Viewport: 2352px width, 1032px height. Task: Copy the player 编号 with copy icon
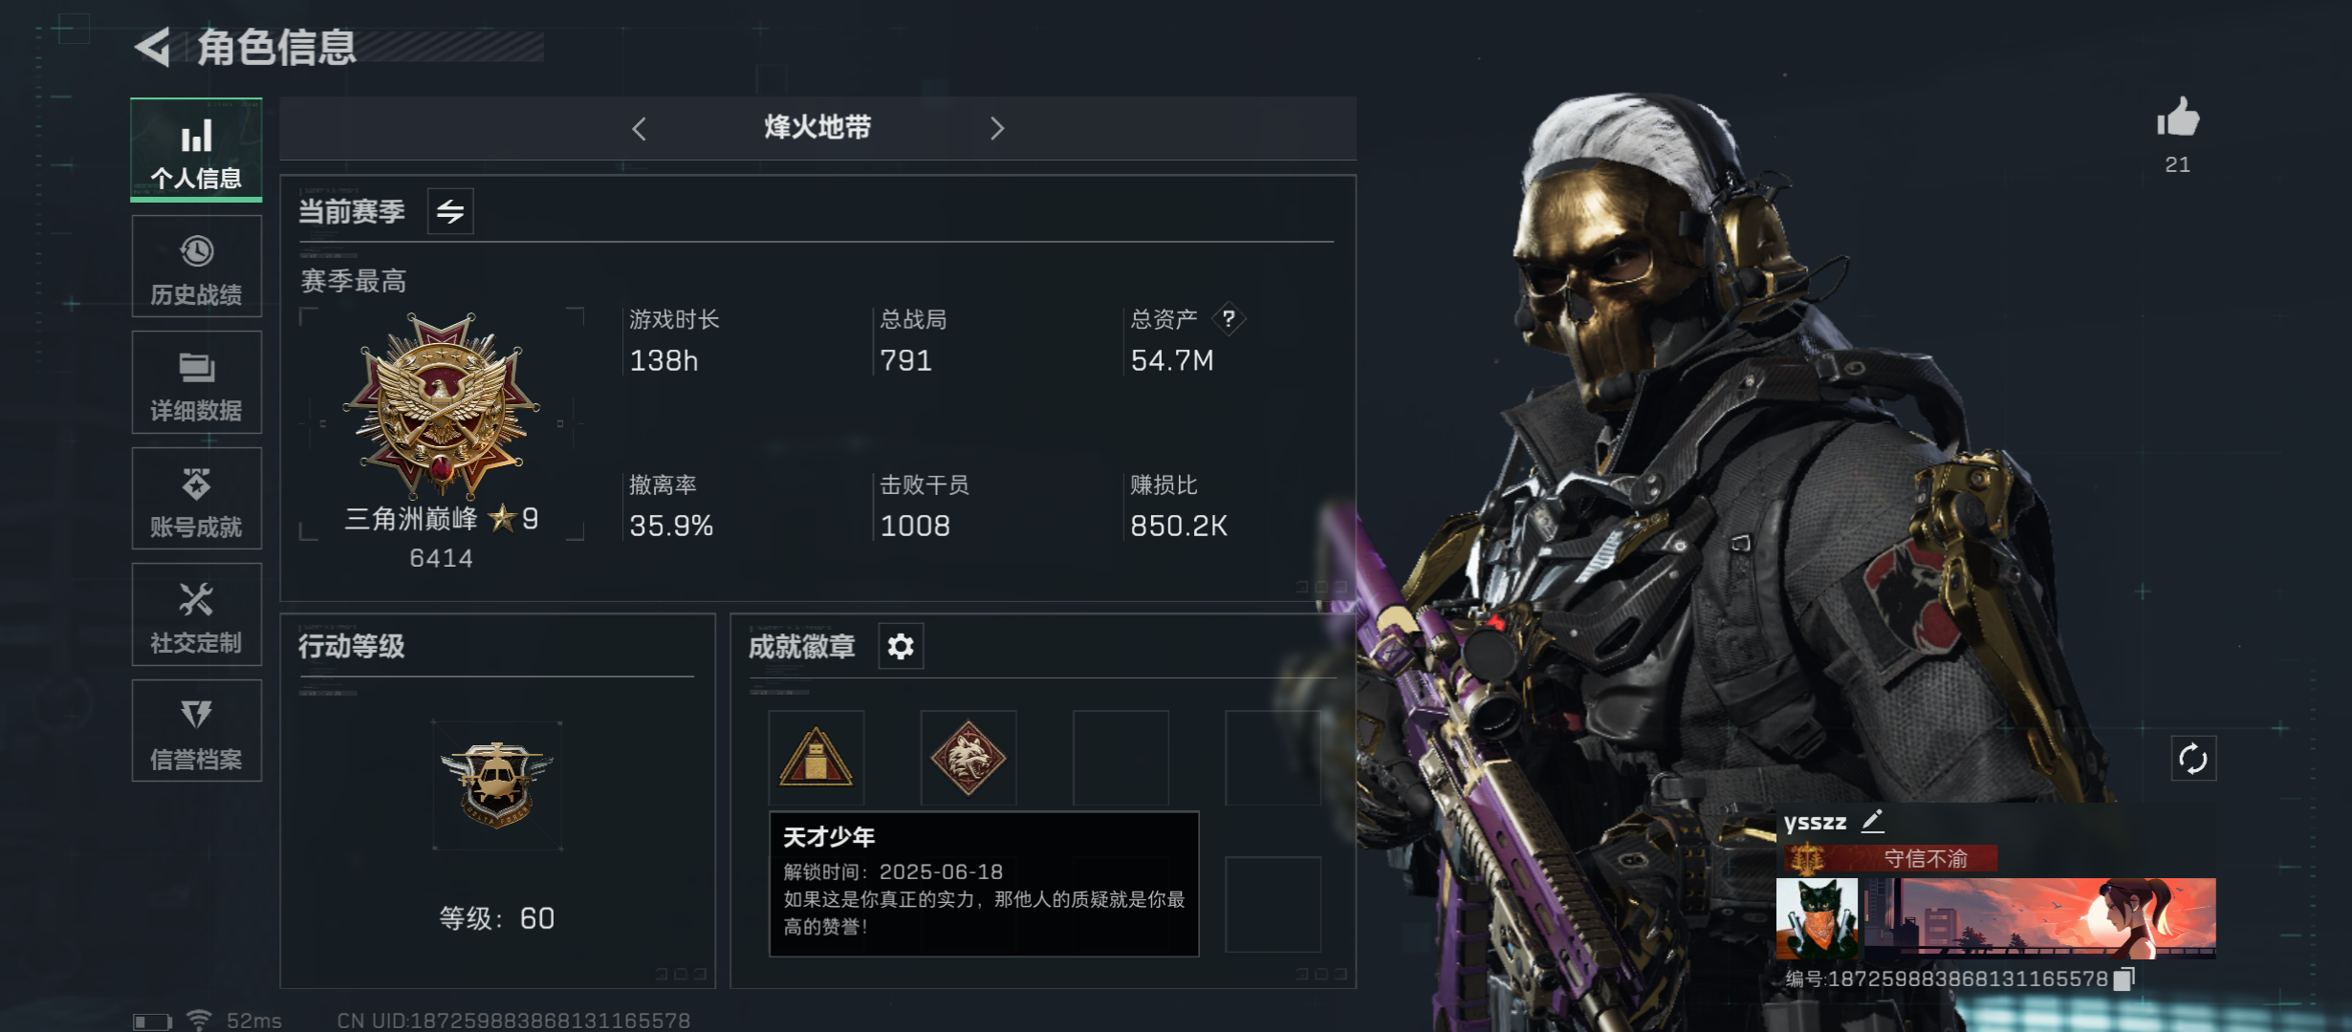point(2123,979)
